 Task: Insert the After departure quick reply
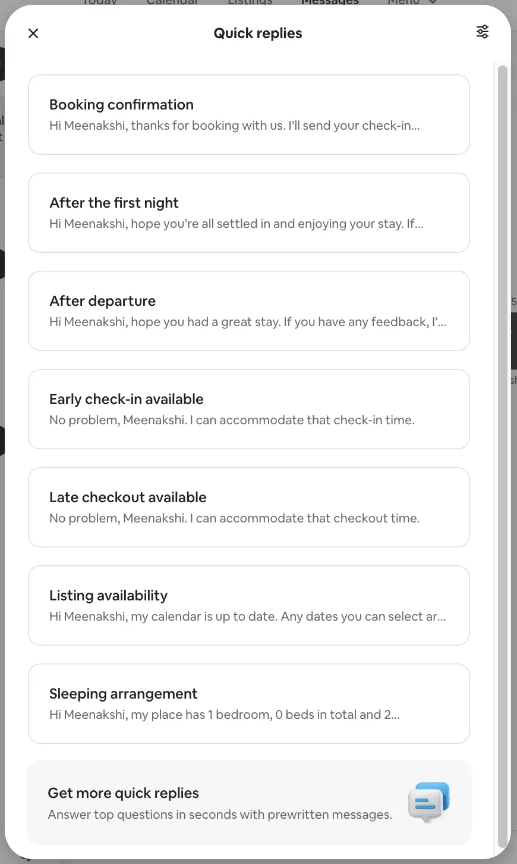[x=248, y=311]
